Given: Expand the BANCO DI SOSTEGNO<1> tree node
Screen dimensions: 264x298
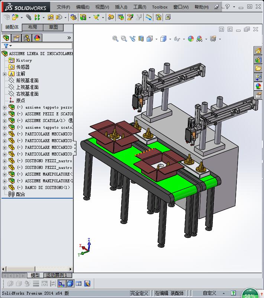Looking at the screenshot, I should 4,188.
